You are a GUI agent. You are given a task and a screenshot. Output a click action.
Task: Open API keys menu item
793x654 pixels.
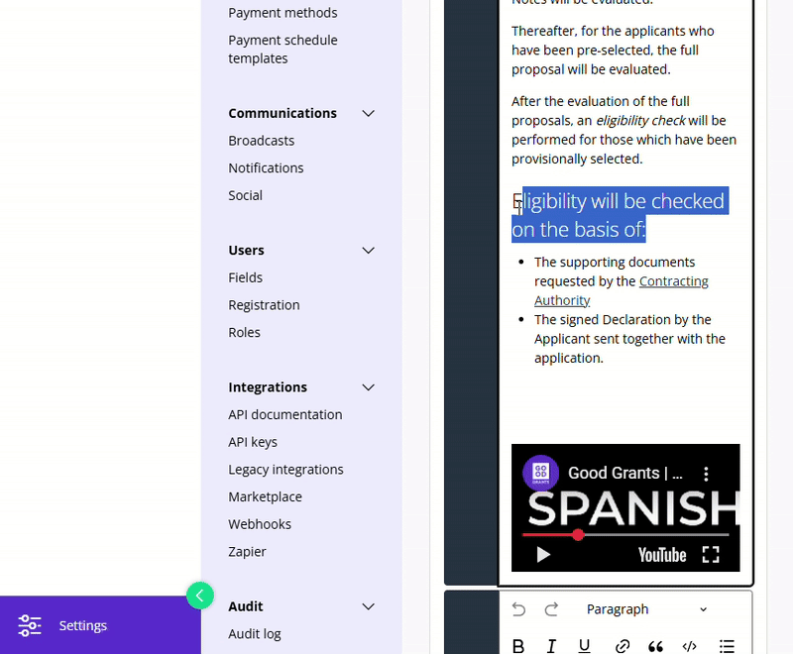click(253, 442)
